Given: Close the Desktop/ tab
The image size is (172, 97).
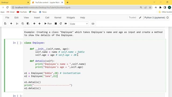Looking at the screenshot, I should pyautogui.click(x=28, y=2).
